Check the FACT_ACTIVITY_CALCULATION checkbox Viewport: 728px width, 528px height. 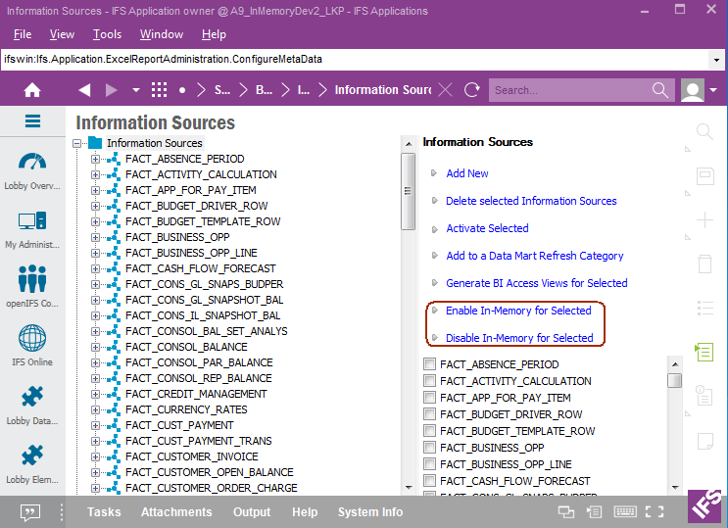tap(429, 381)
